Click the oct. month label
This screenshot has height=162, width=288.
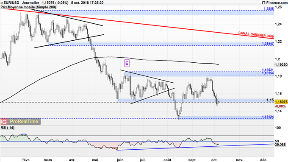(x=214, y=160)
